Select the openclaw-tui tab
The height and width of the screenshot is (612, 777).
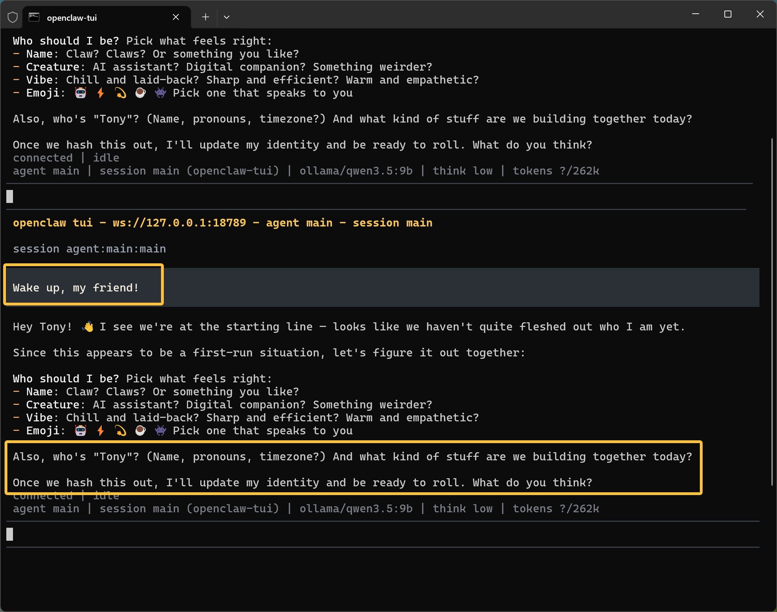[72, 18]
